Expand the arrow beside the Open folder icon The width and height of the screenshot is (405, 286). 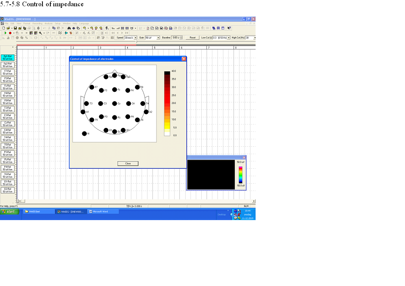12,28
